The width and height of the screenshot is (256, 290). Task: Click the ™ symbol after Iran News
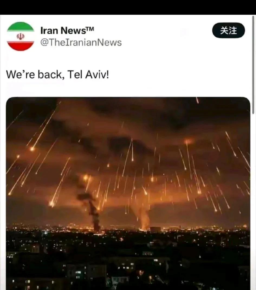[x=90, y=28]
